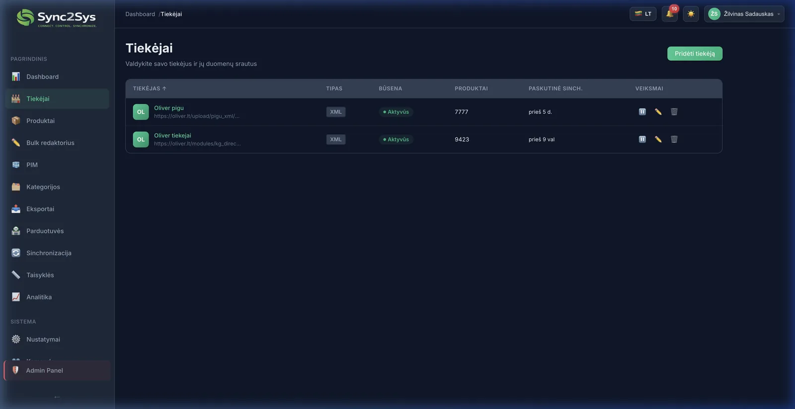Open the Oliver tiekejai supplier link

[x=172, y=136]
